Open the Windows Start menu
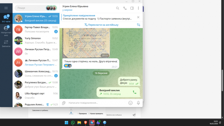Screen dimensions: 224x126 [x=66, y=123]
